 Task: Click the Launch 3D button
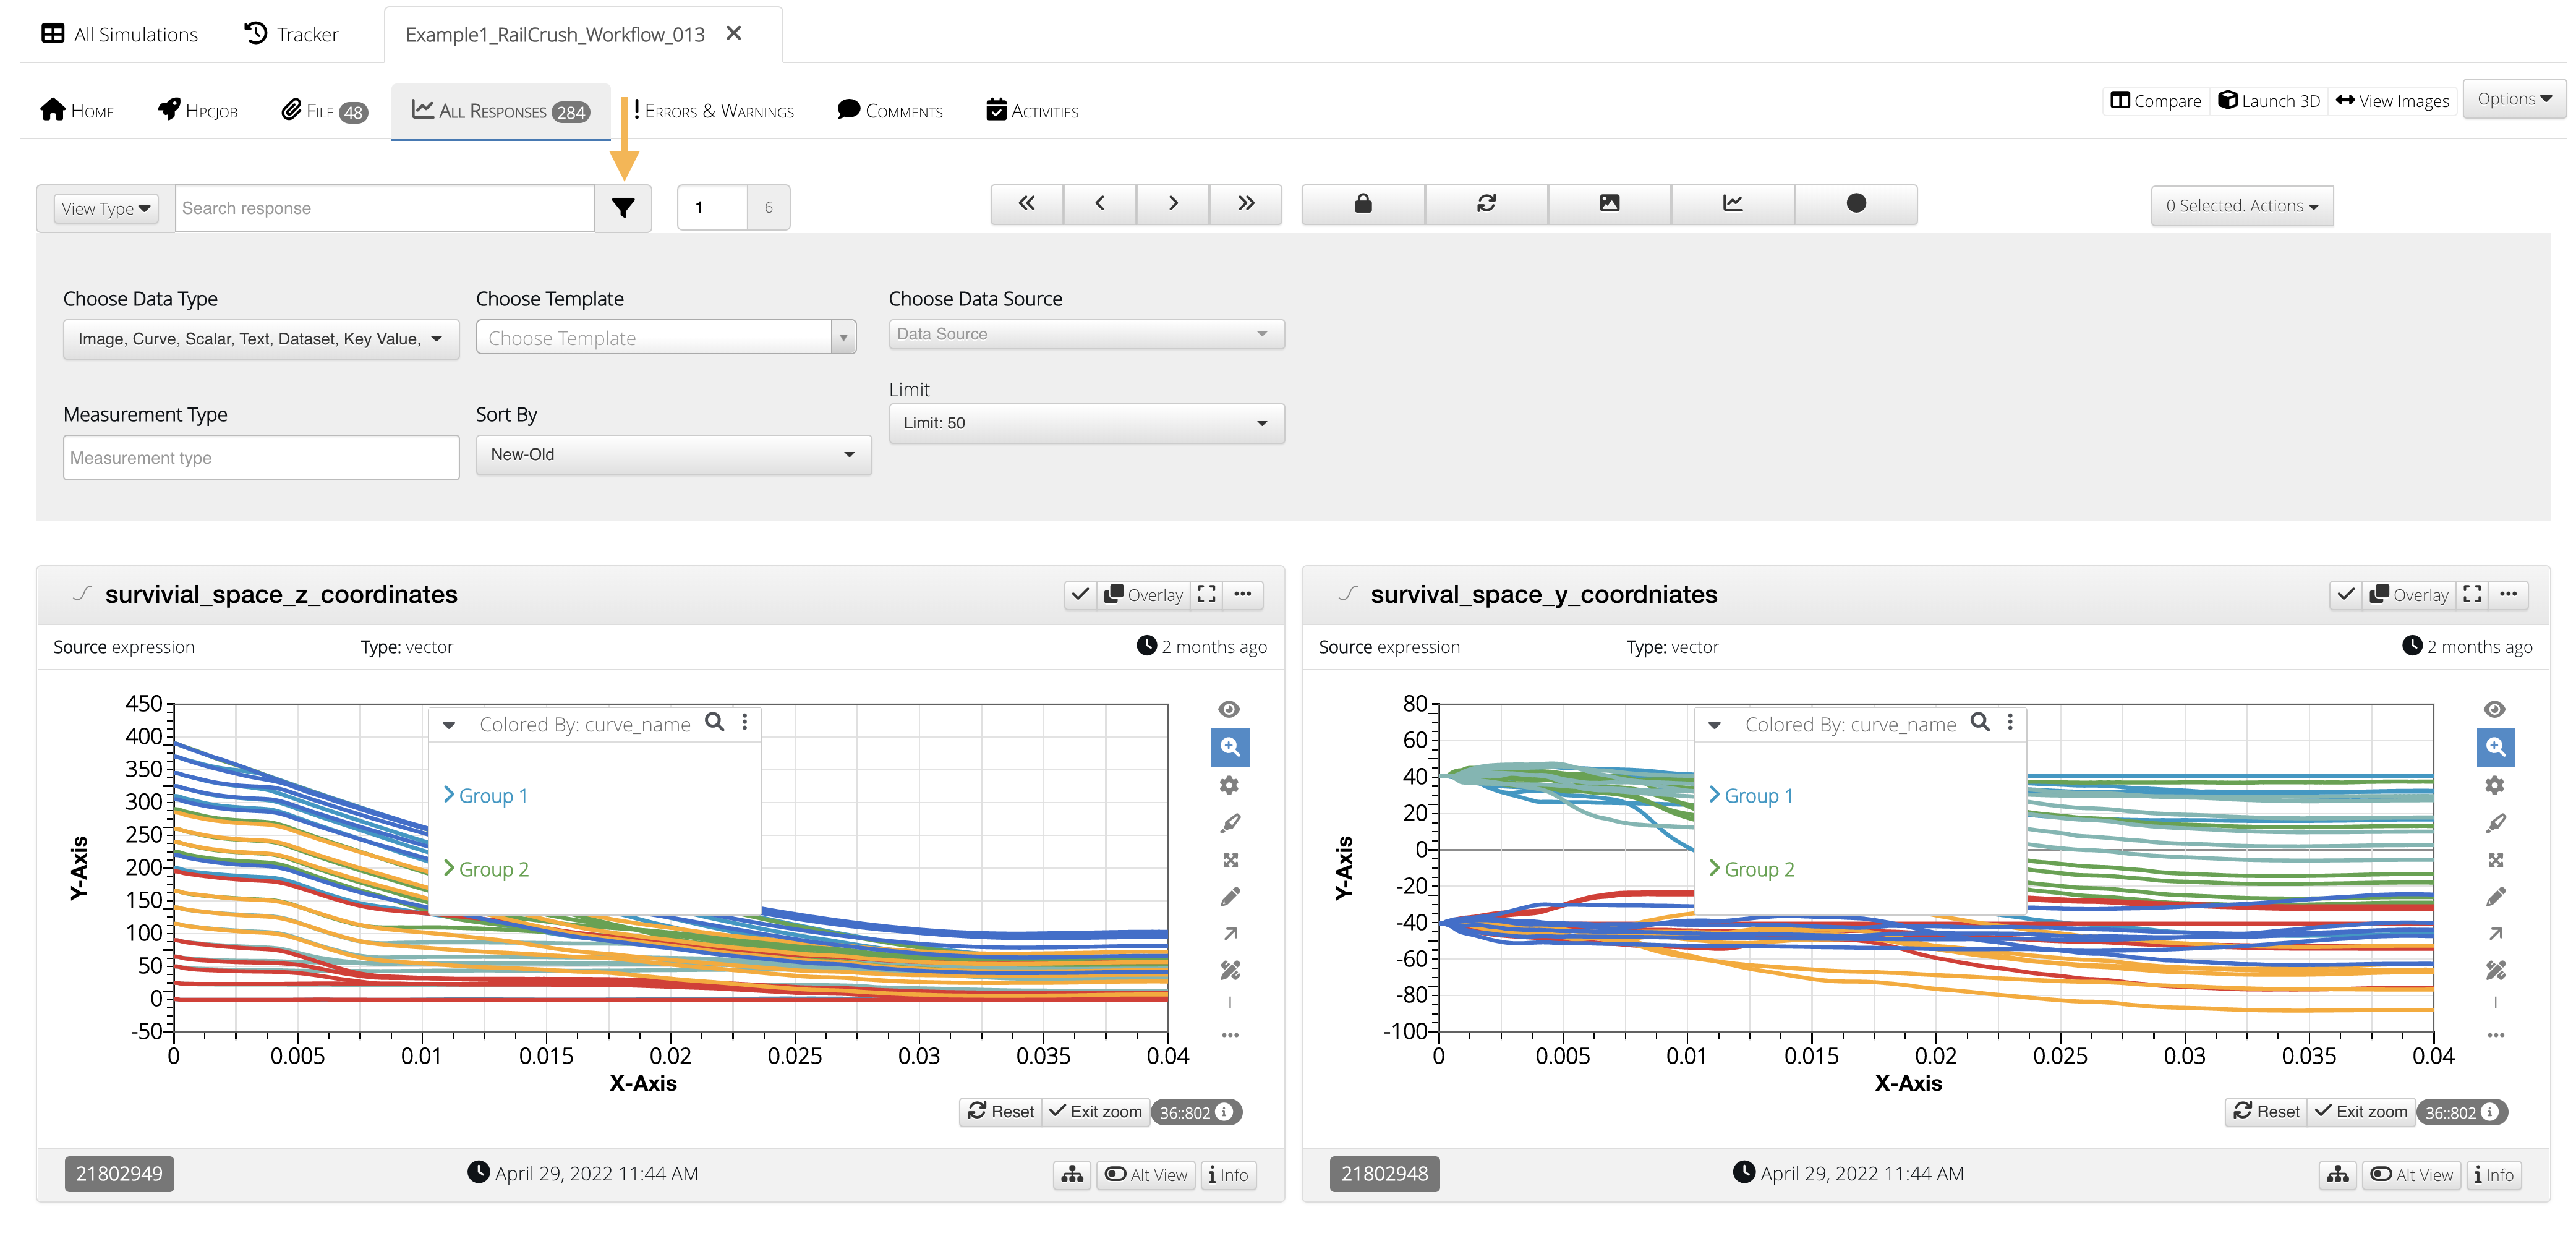(x=2268, y=100)
